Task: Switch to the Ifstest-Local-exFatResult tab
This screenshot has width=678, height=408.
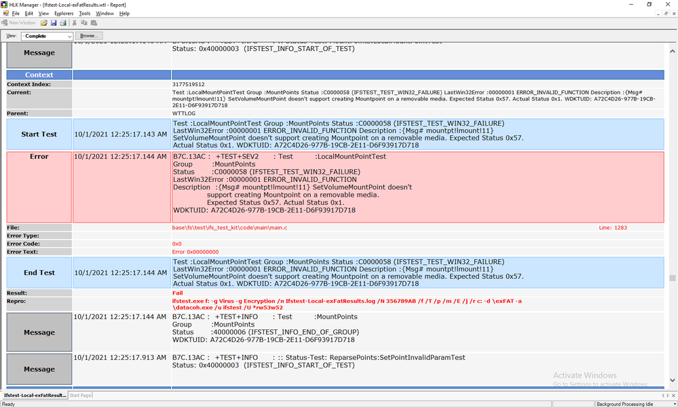Action: (x=35, y=396)
